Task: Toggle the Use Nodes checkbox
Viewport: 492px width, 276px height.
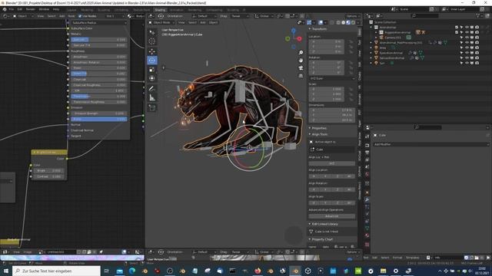Action: [80, 16]
